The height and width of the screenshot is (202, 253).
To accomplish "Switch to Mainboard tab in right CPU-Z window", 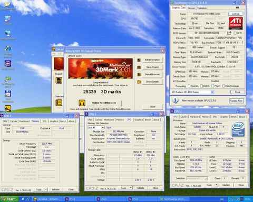I will (x=194, y=117).
